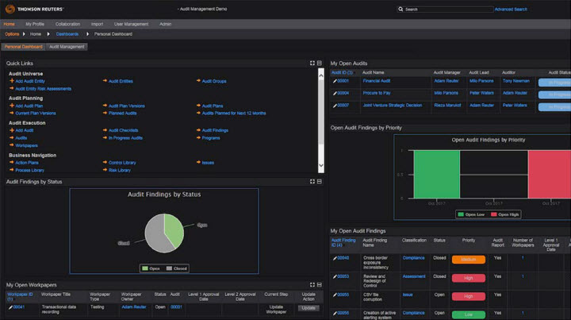Click the pencil edit icon for audit 00001

pyautogui.click(x=335, y=81)
